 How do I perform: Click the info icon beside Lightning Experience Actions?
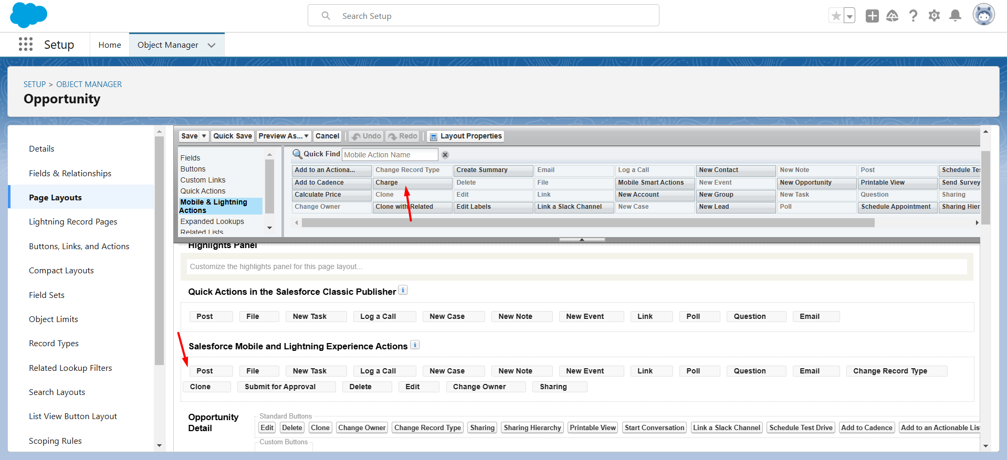pos(415,345)
